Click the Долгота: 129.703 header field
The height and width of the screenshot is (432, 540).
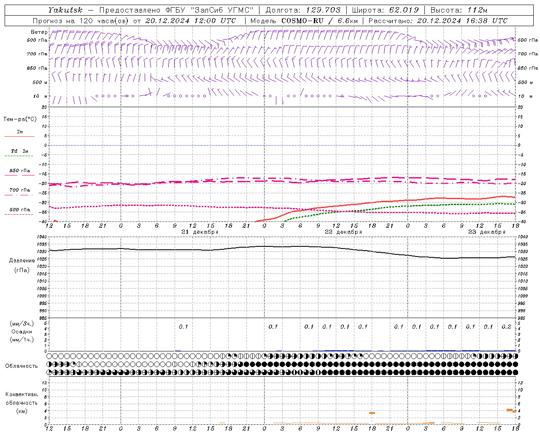coord(303,10)
